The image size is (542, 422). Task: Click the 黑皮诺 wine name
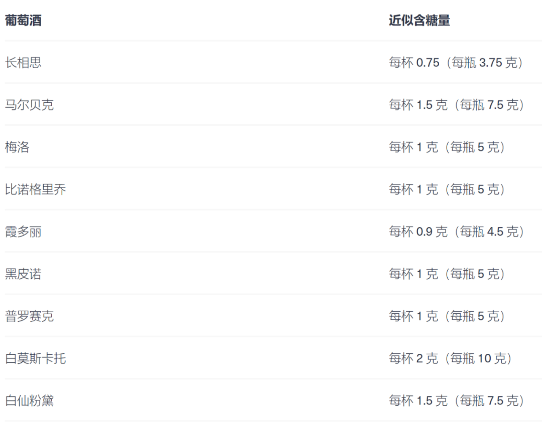(23, 274)
